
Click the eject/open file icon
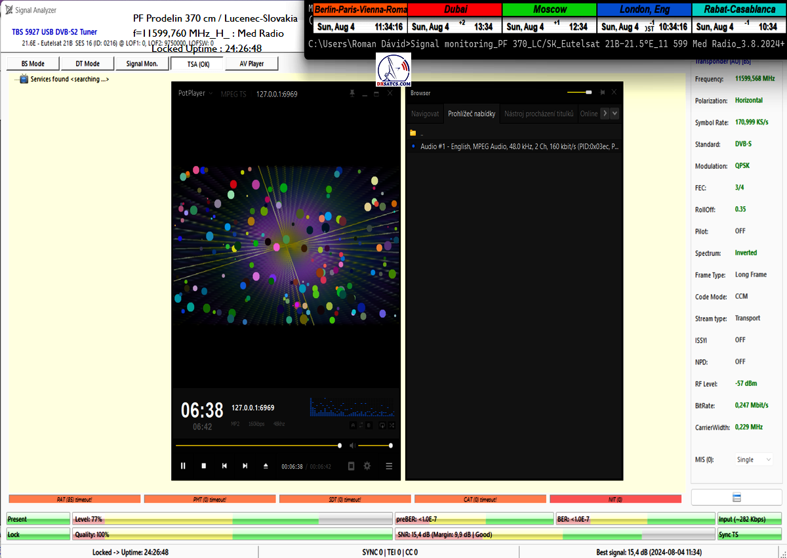[x=266, y=466]
